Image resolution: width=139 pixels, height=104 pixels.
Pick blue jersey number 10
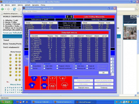44,86
